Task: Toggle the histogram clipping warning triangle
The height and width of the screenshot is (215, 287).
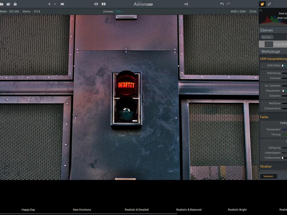Action: click(261, 10)
